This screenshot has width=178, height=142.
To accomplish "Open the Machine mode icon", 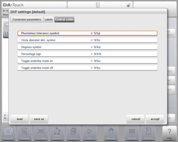I will [x=148, y=133].
